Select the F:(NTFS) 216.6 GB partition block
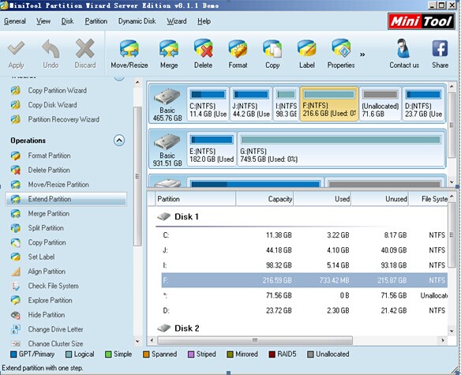 tap(329, 104)
